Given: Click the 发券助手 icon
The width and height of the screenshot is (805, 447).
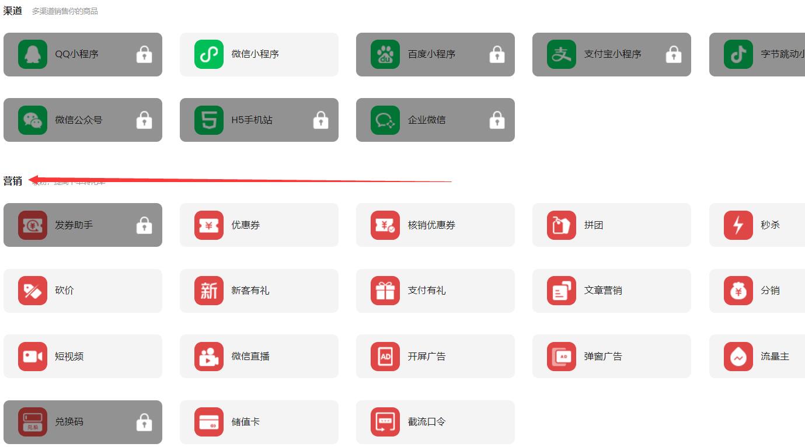Looking at the screenshot, I should tap(33, 225).
